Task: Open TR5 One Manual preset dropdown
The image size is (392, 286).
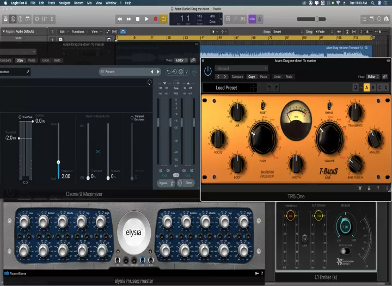Action: (x=241, y=68)
